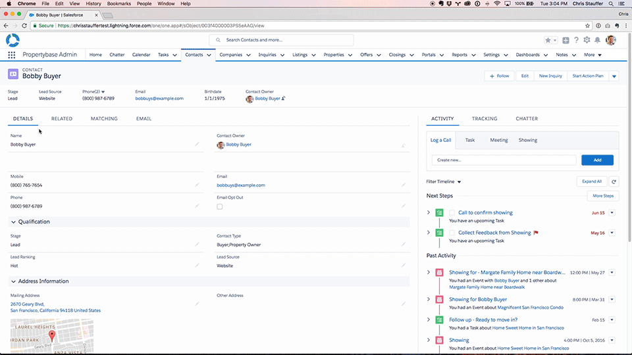Open row menu for Collect Feedback from Showing
Screen dimensions: 632x355
click(x=612, y=233)
